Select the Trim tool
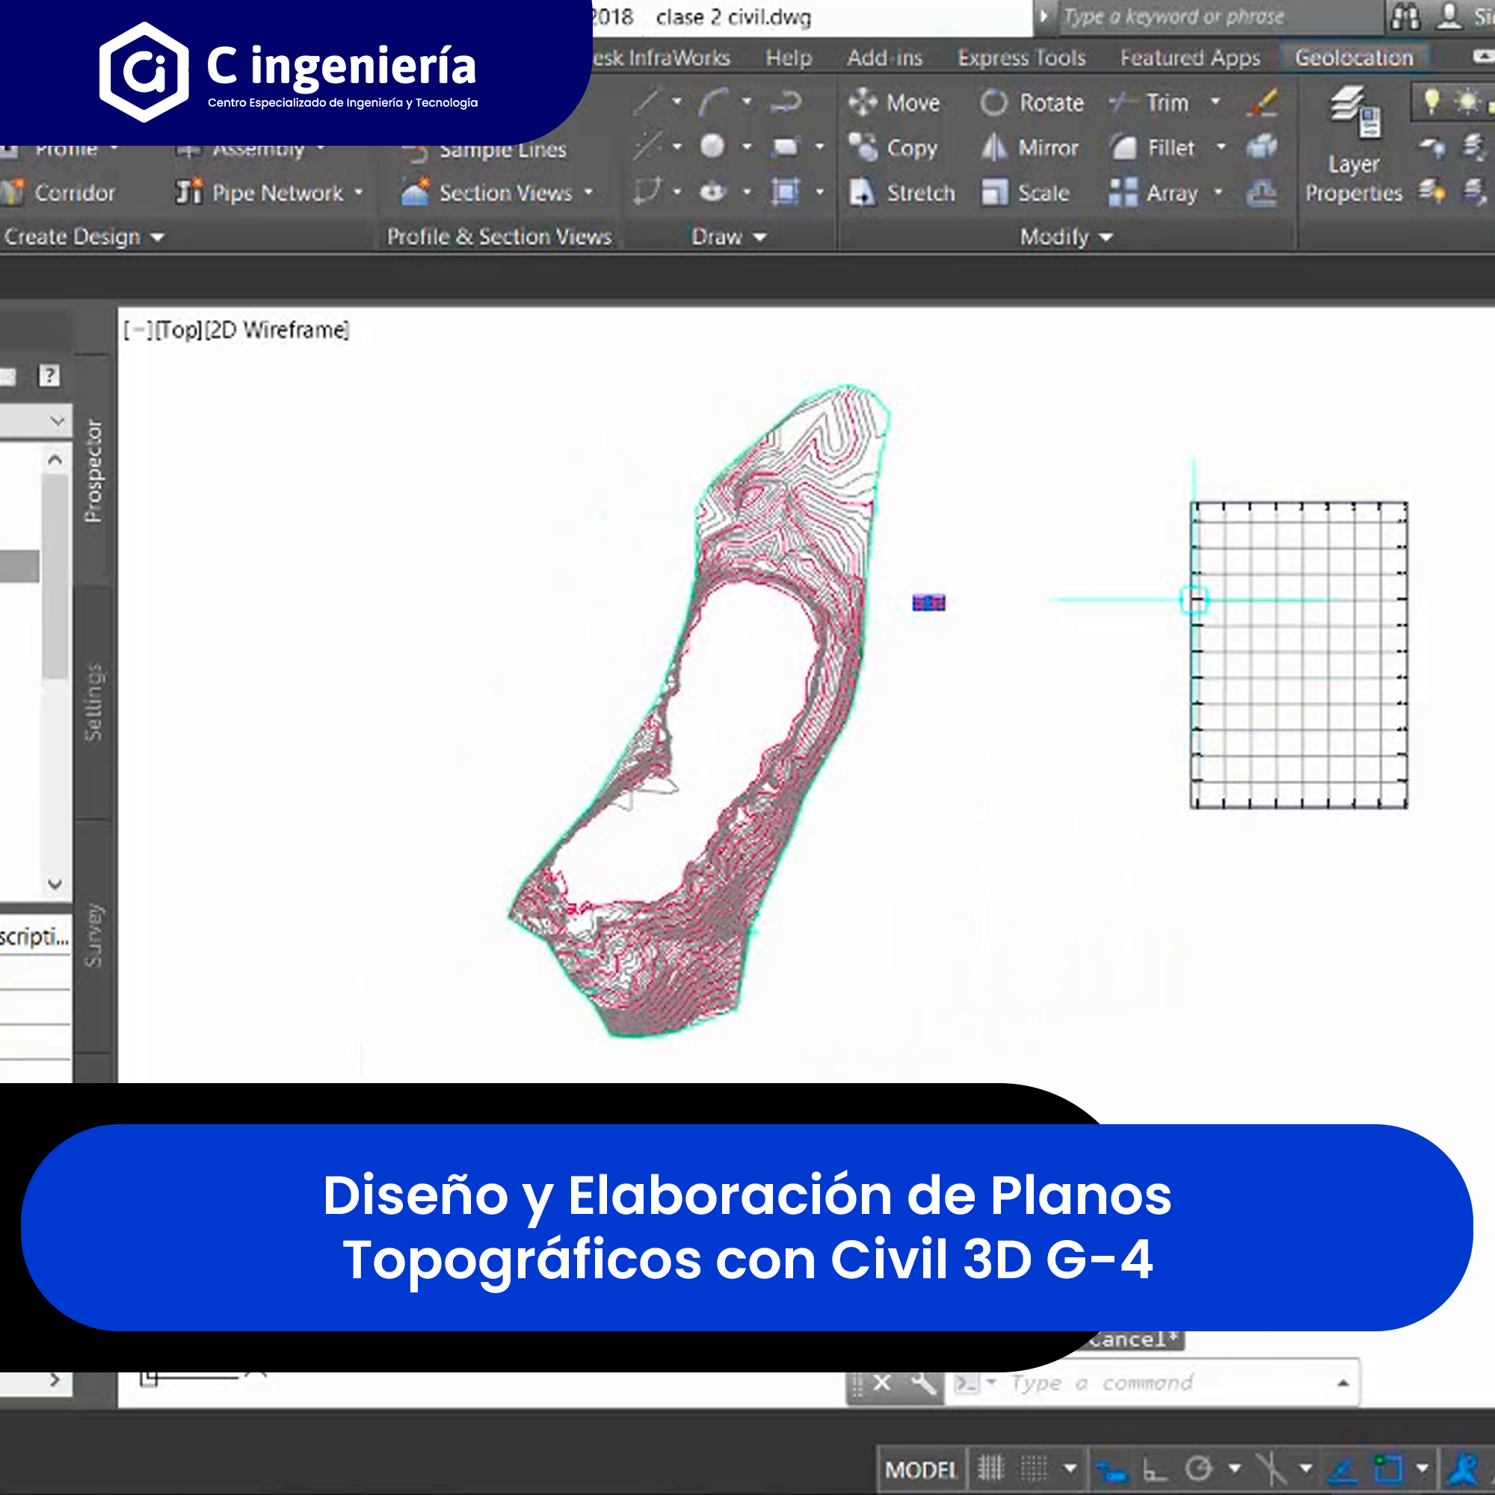This screenshot has height=1495, width=1495. coord(1149,102)
